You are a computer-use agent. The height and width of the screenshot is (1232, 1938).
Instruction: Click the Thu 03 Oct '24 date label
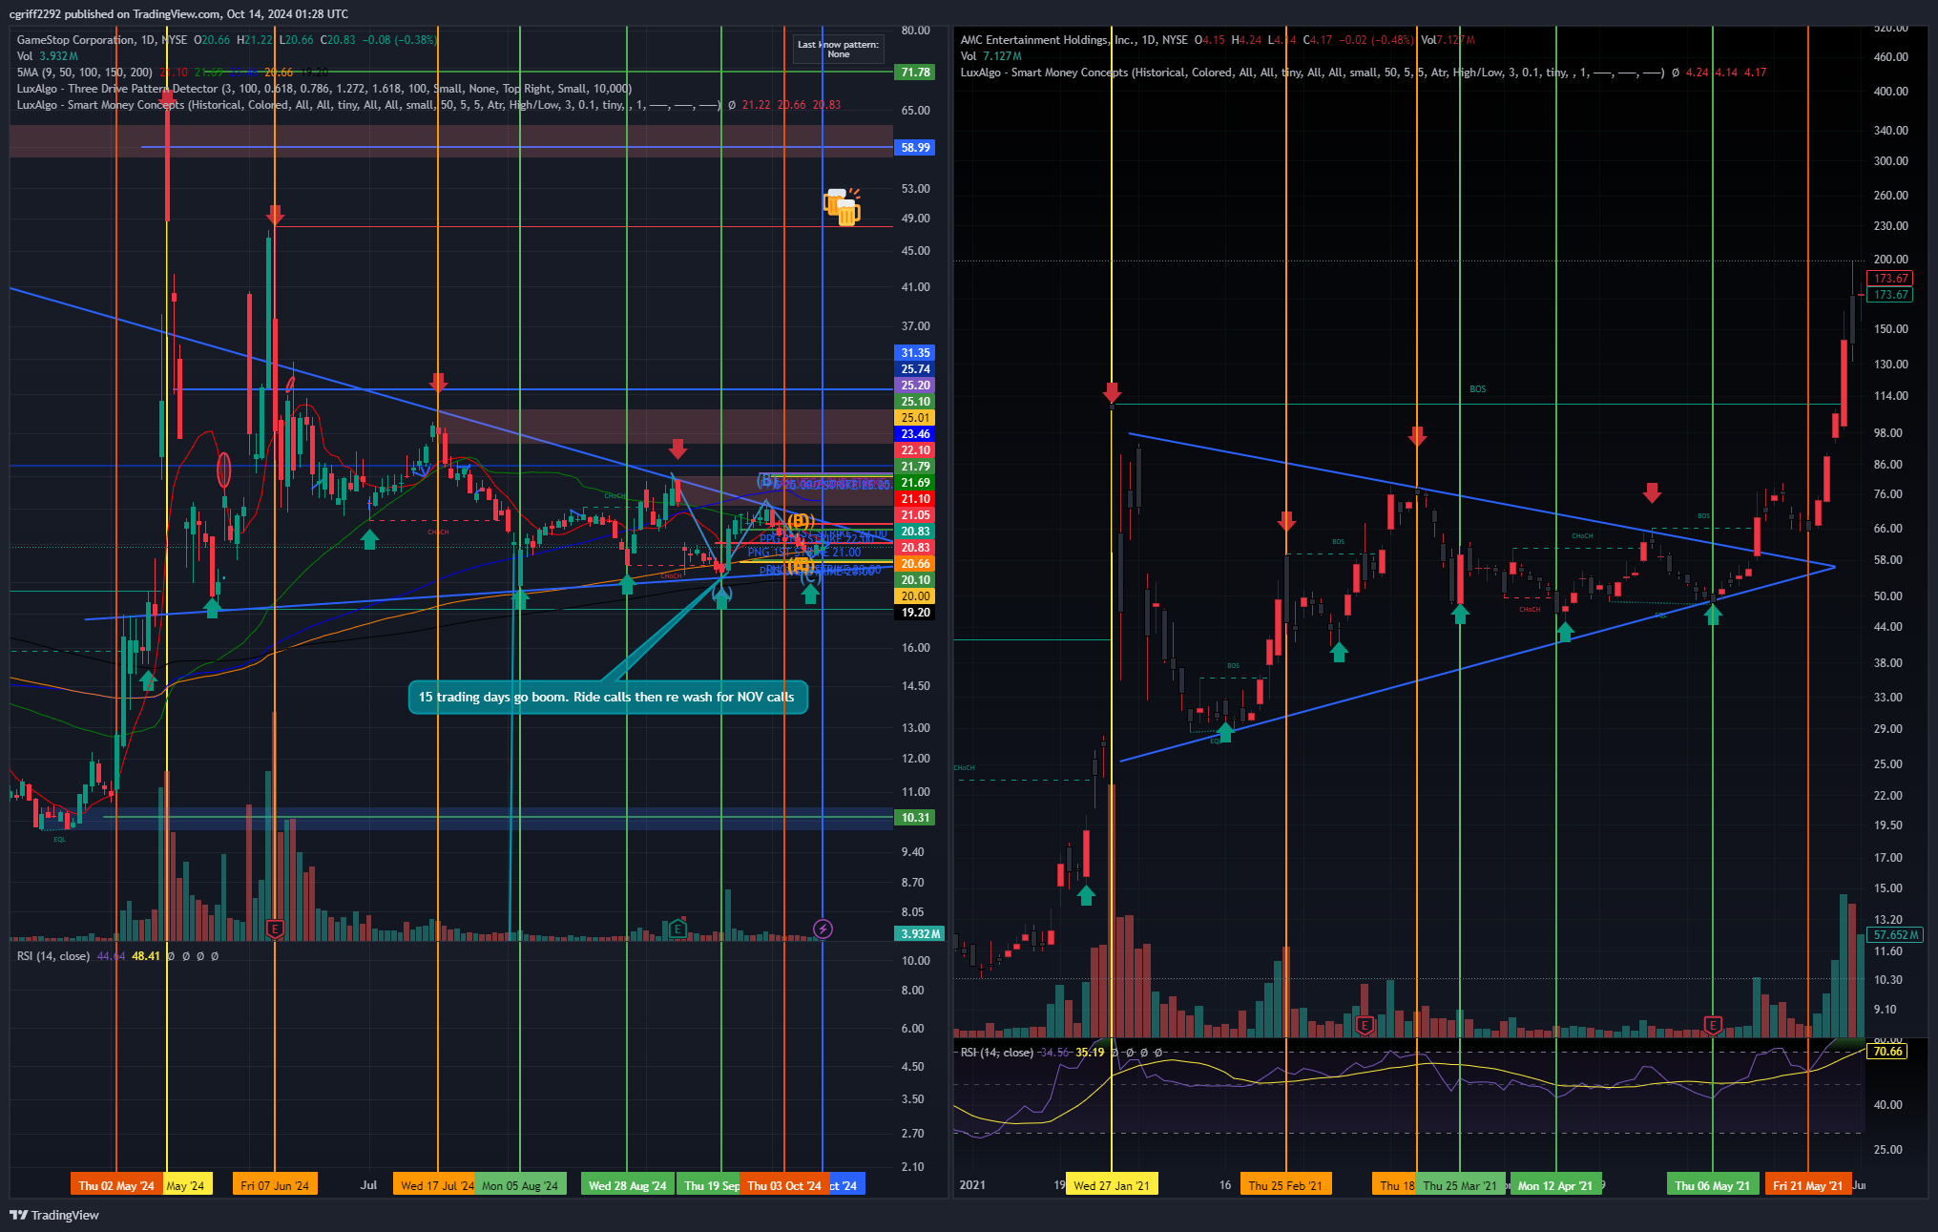point(784,1185)
